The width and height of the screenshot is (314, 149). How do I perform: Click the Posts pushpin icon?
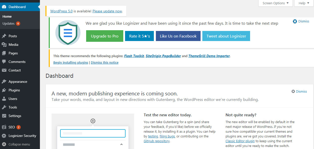(x=4, y=36)
